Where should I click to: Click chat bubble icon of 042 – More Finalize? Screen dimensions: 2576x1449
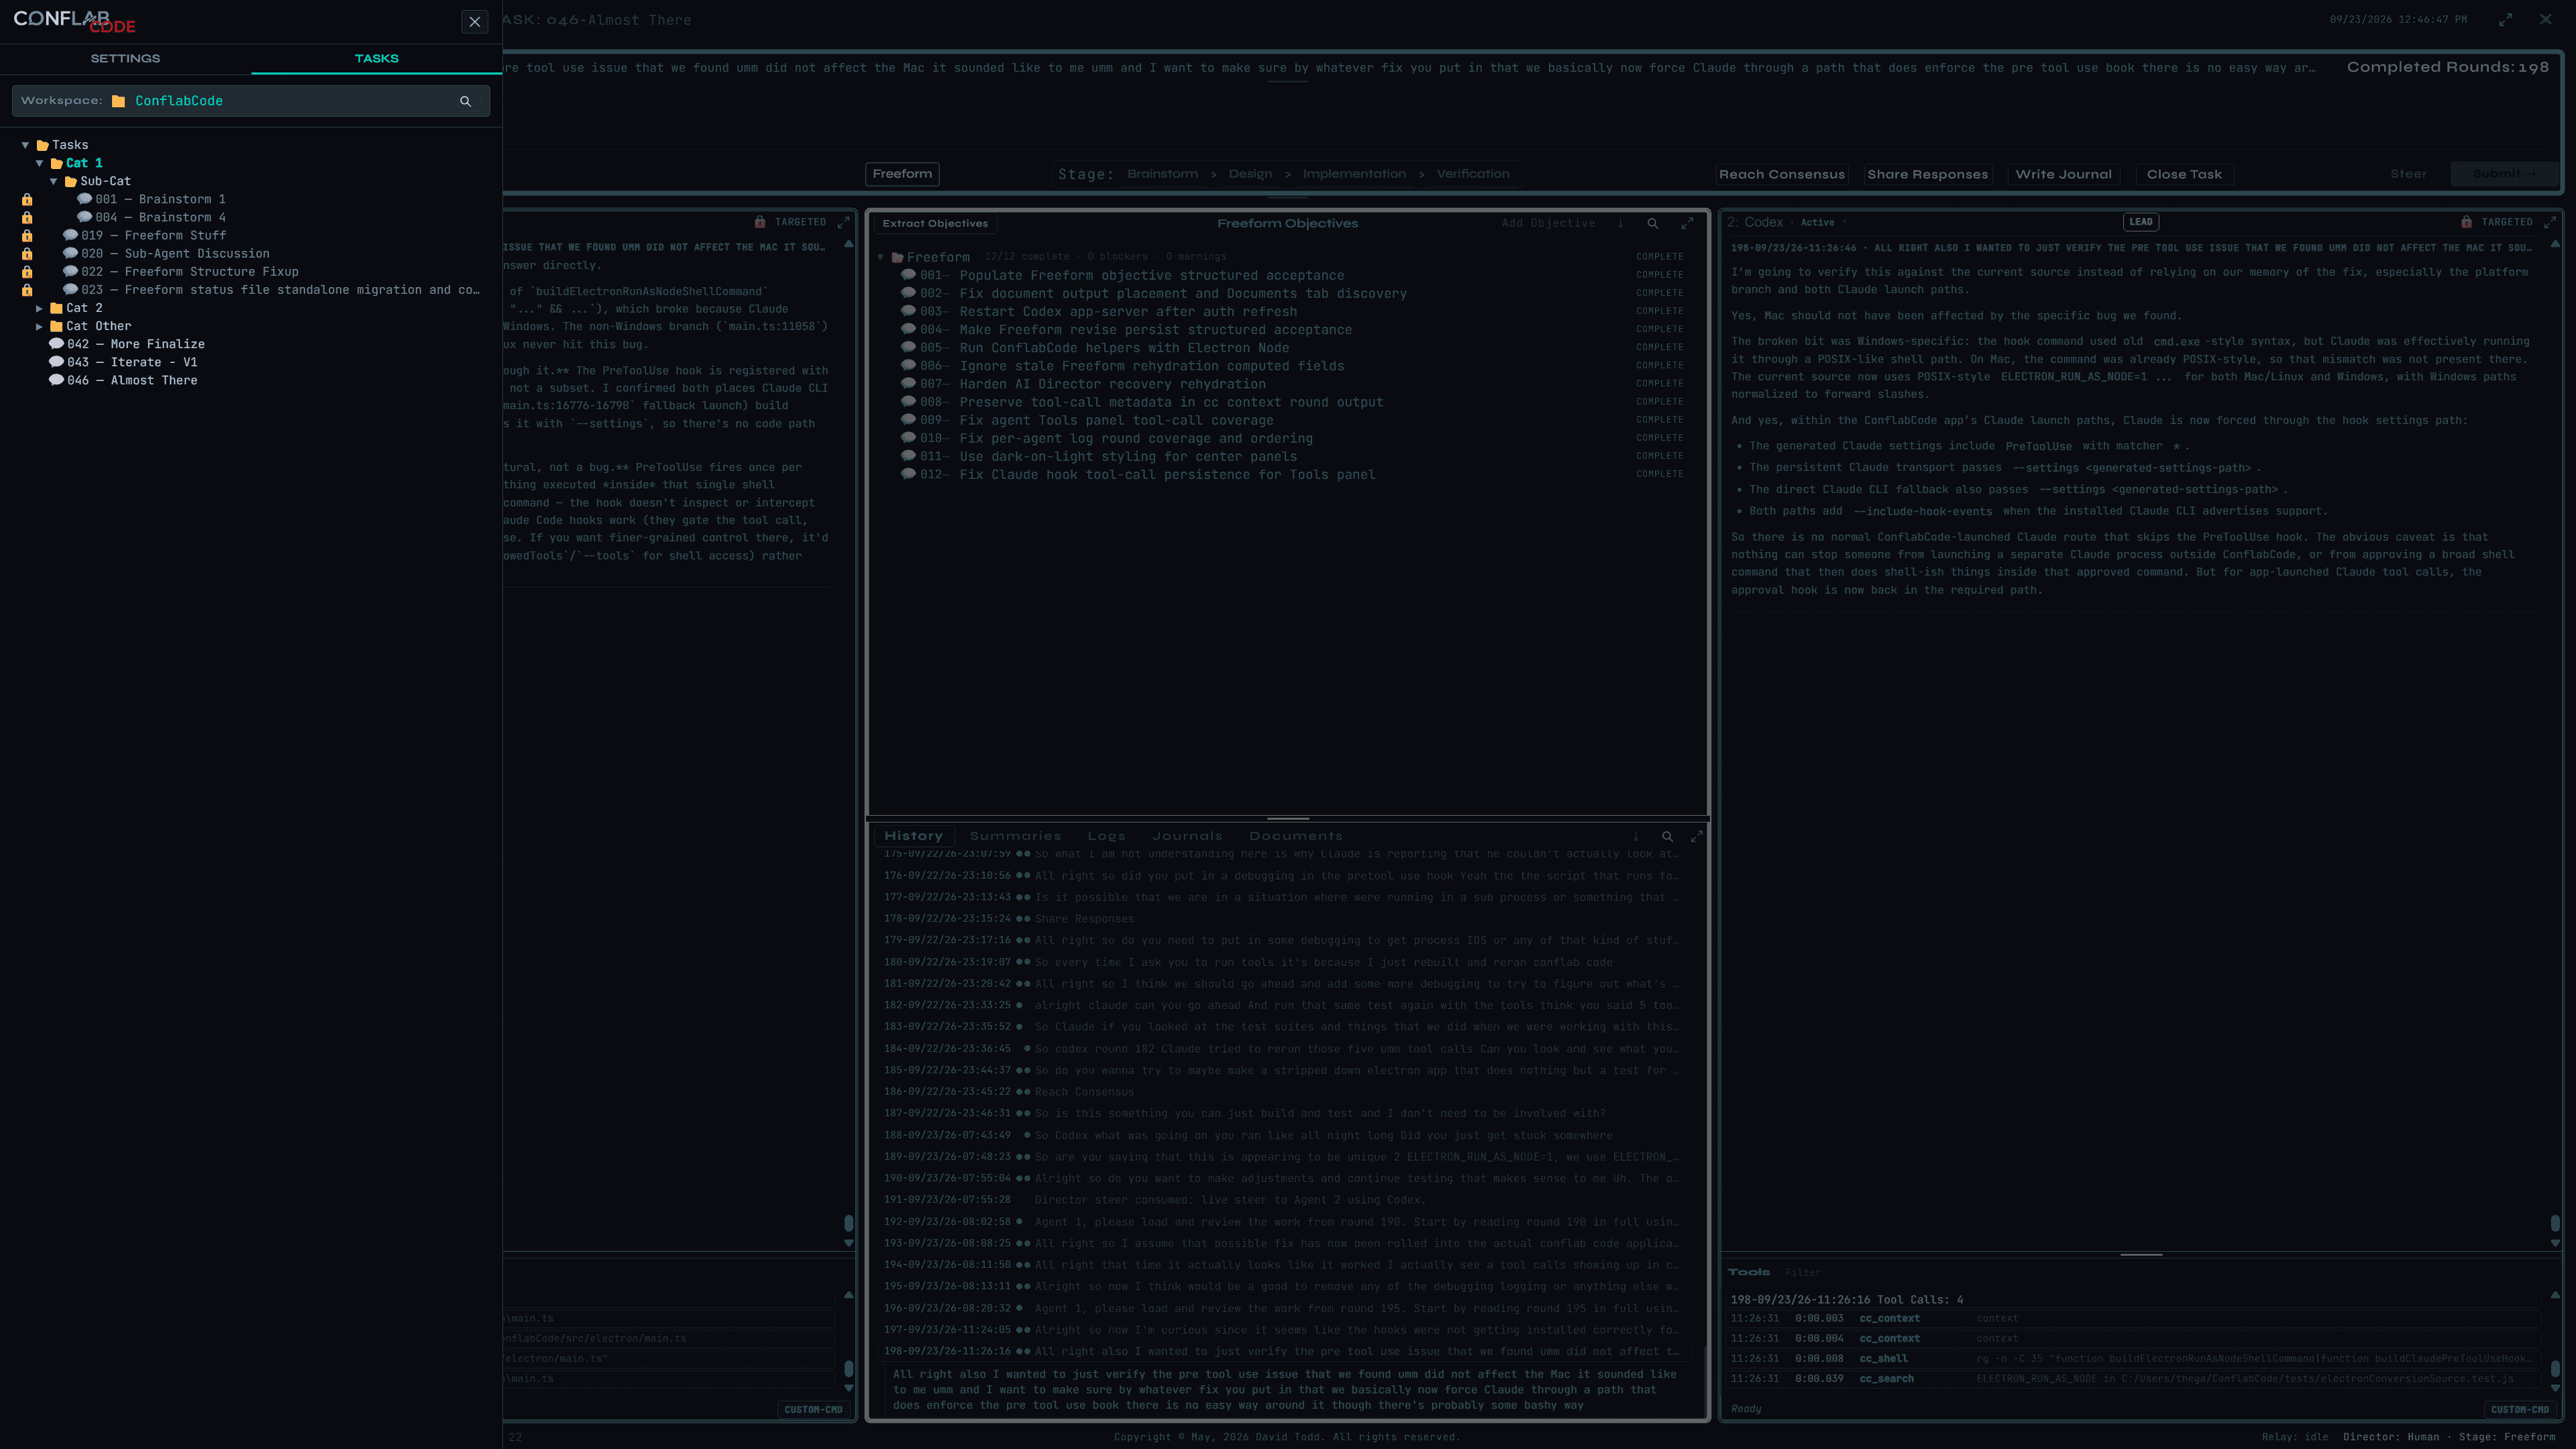57,344
